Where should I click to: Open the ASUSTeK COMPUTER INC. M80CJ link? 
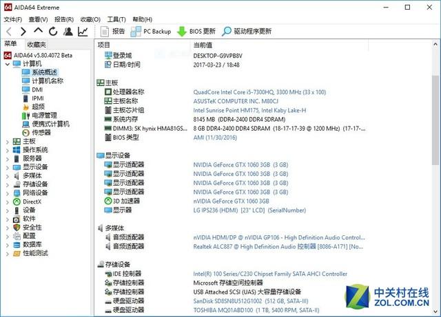pos(236,101)
